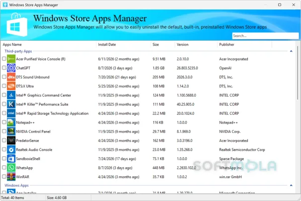Click the title bar app icon

pos(5,5)
